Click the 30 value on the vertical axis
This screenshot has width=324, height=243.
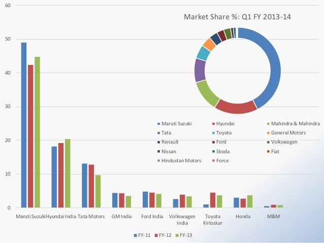8,107
